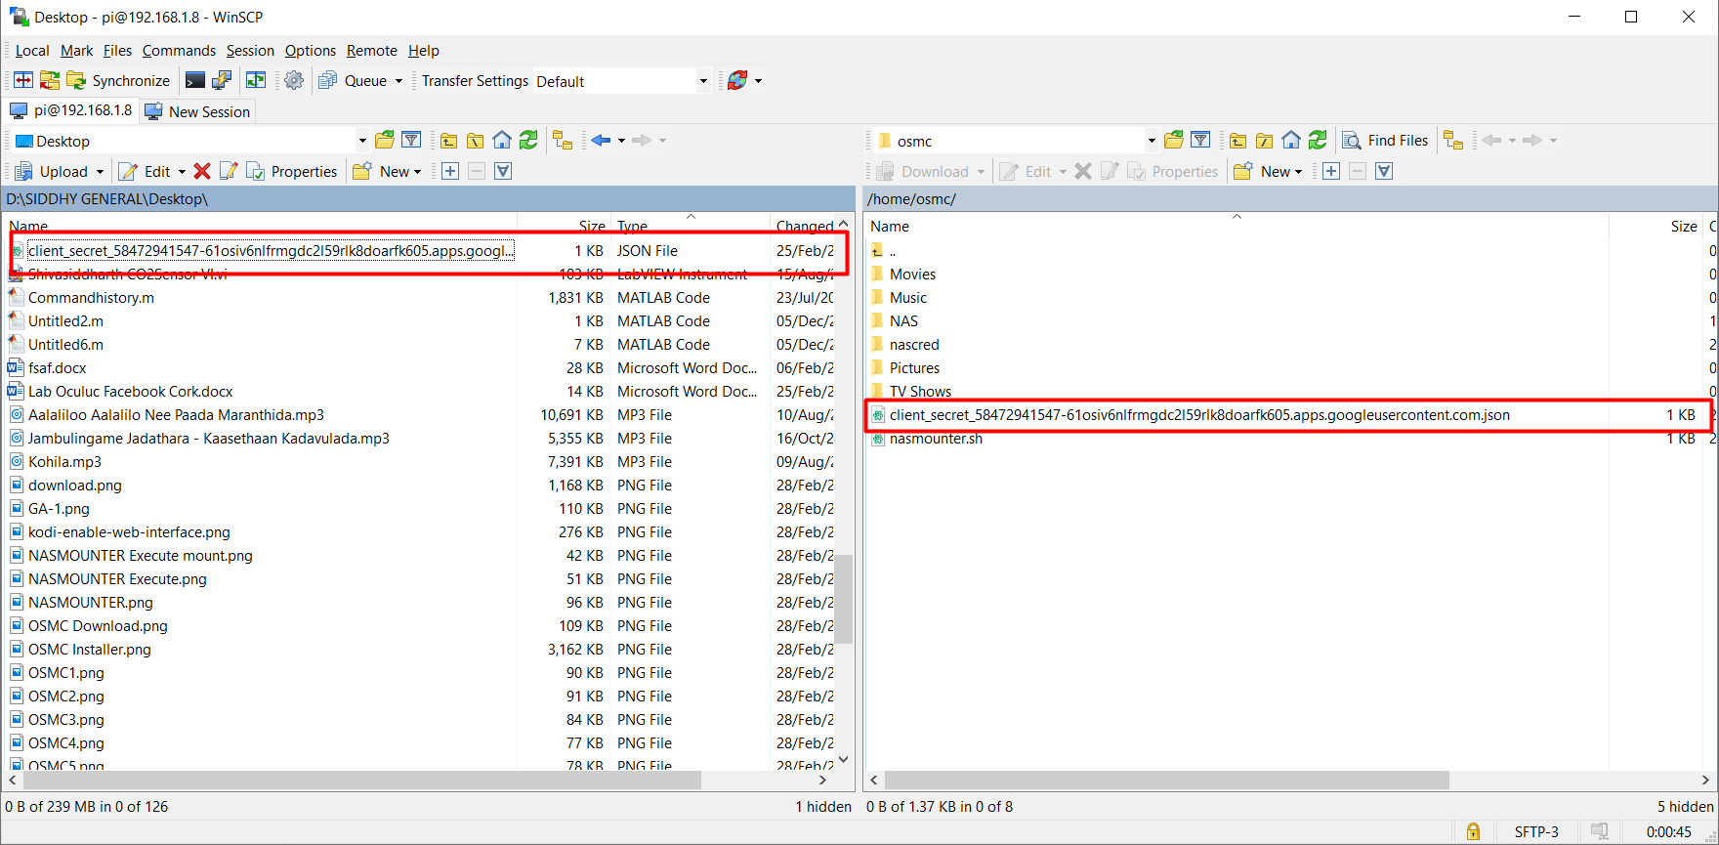This screenshot has height=845, width=1719.
Task: Toggle synchronized browsing icon
Action: tap(256, 80)
